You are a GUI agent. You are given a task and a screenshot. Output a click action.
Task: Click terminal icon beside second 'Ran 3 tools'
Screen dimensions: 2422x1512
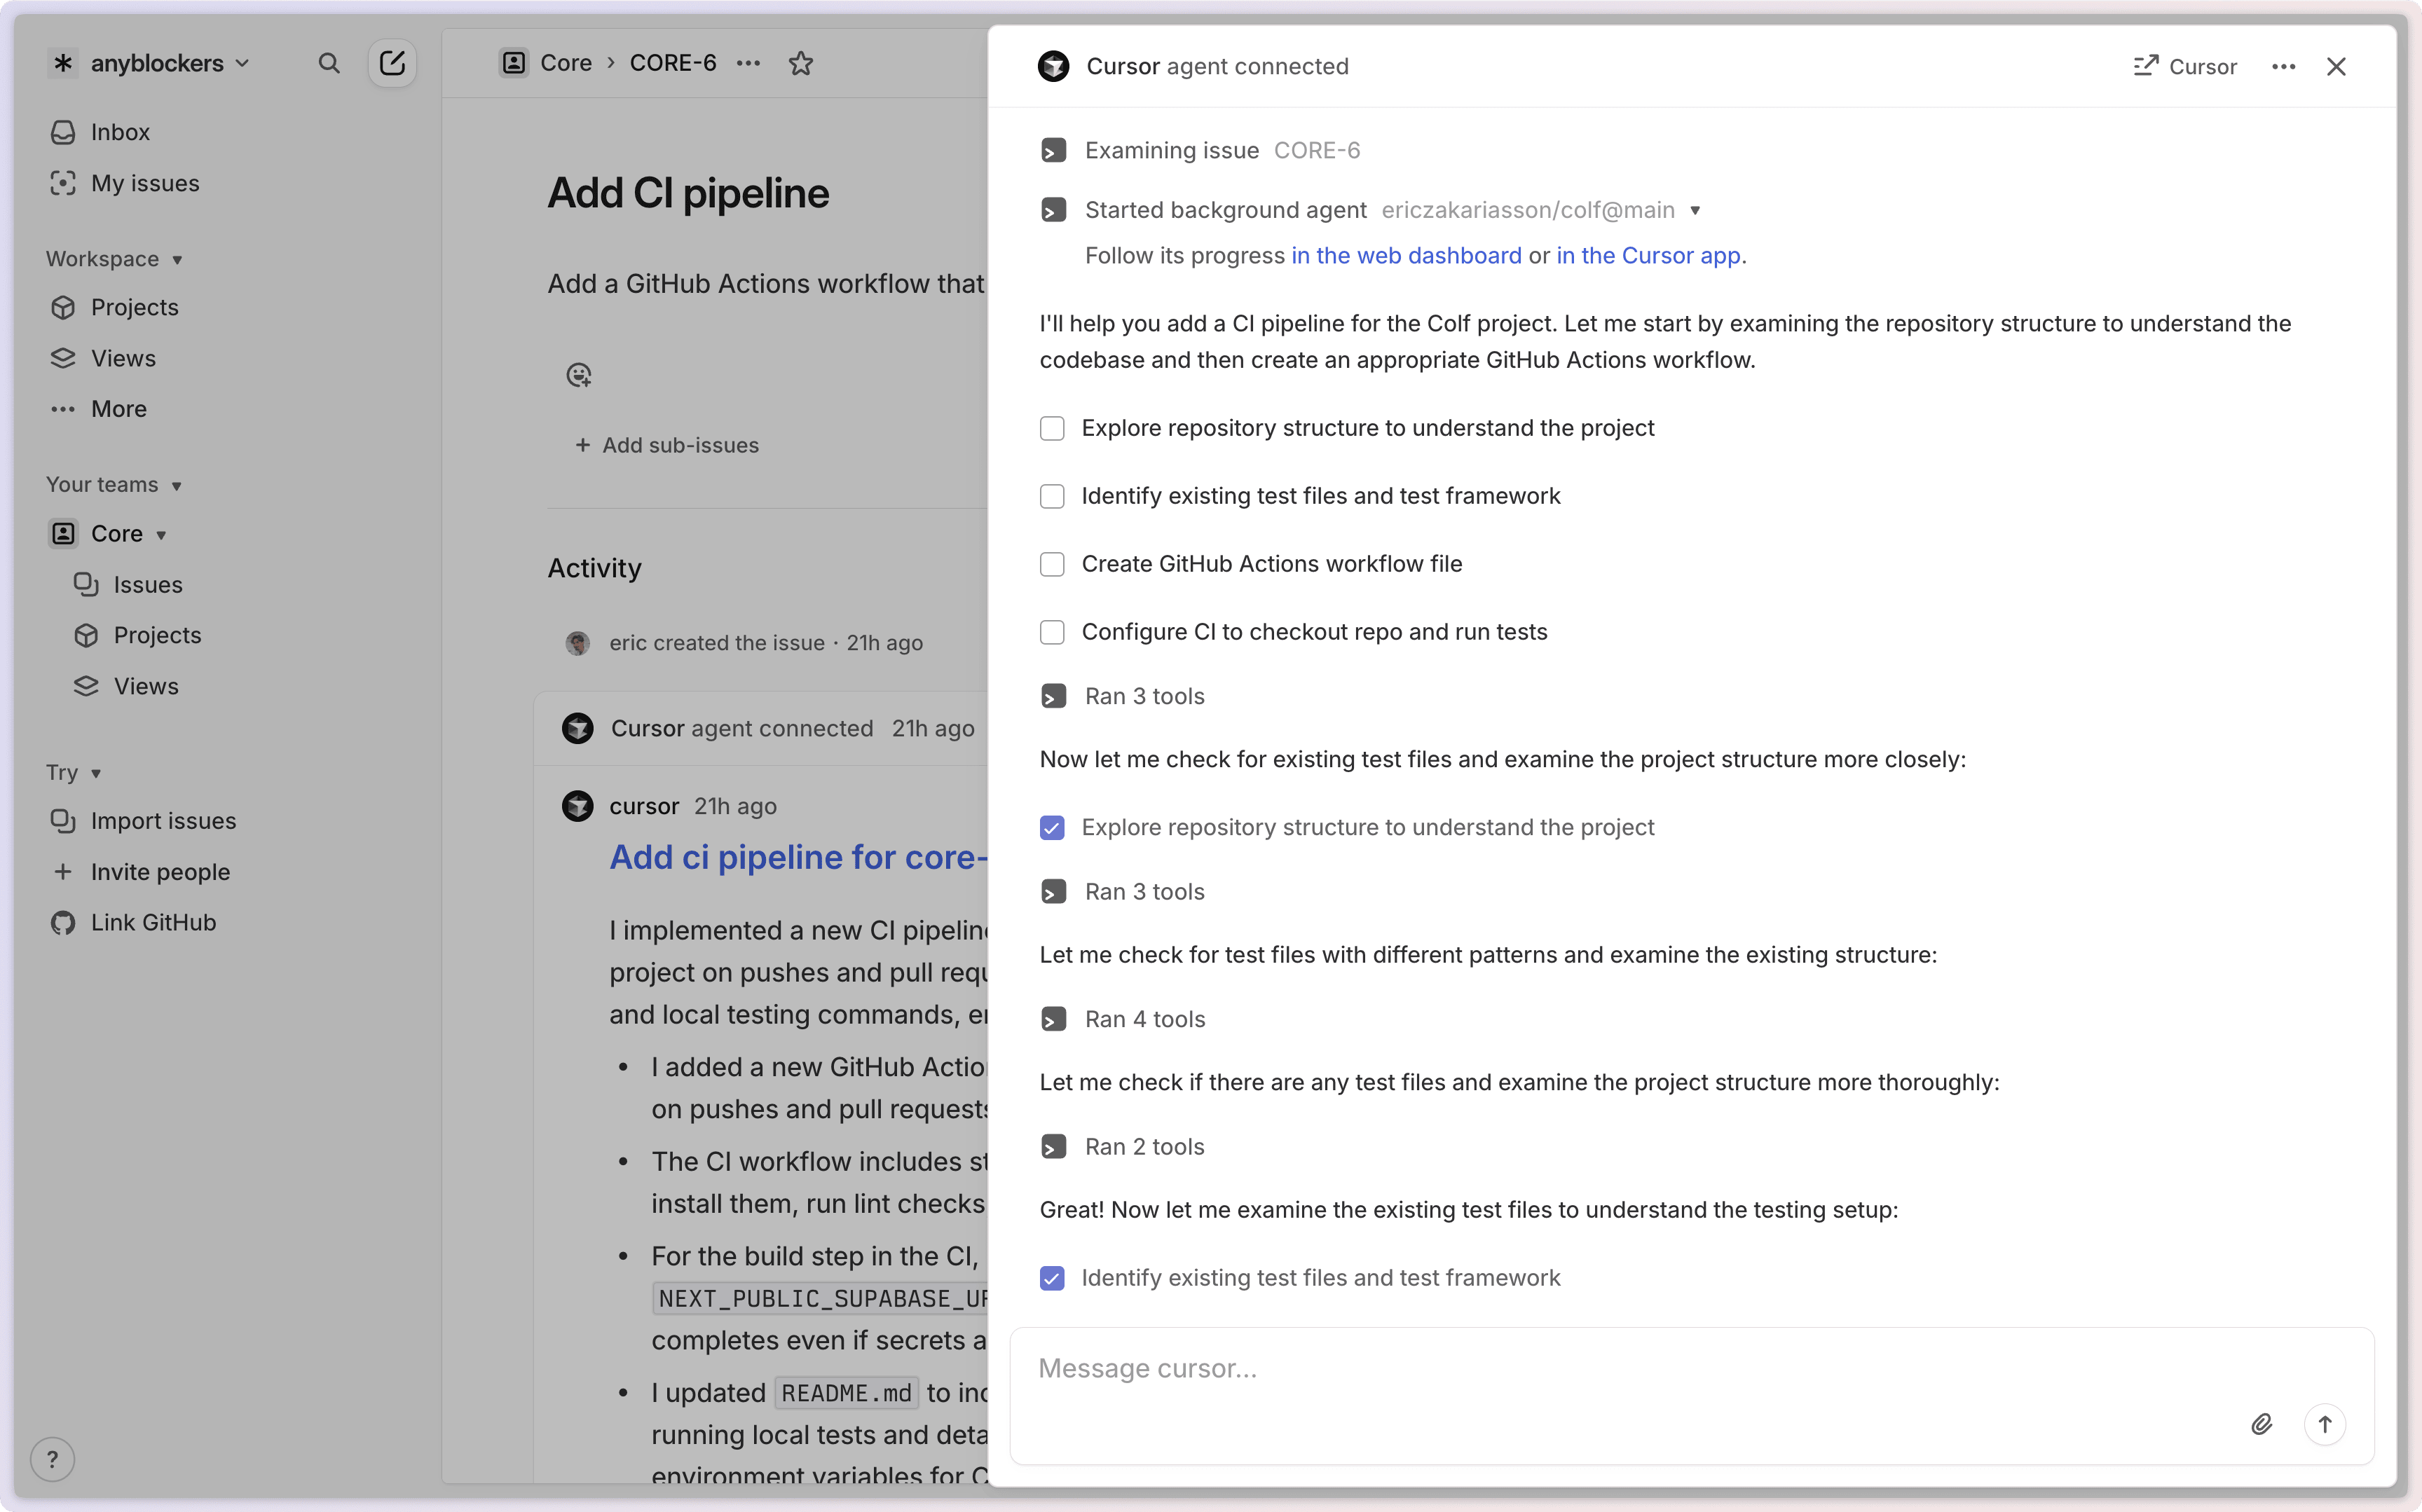[x=1053, y=892]
